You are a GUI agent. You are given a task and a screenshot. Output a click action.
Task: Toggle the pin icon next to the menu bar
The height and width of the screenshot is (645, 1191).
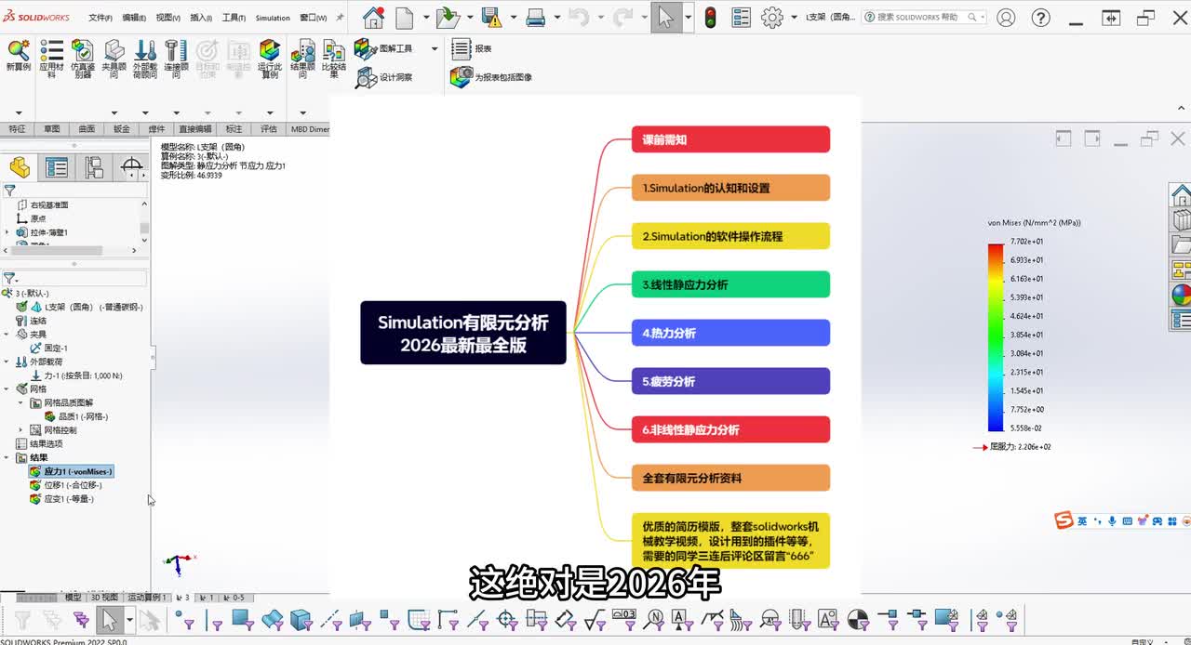point(340,18)
